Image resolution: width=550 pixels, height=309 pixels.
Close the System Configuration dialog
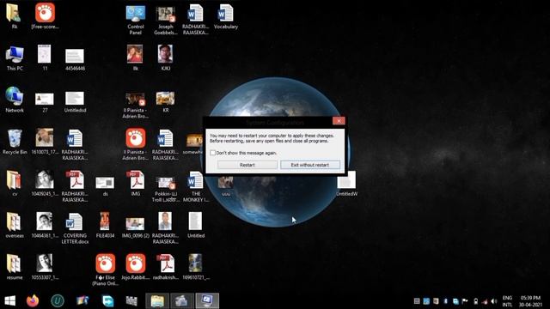(x=339, y=121)
